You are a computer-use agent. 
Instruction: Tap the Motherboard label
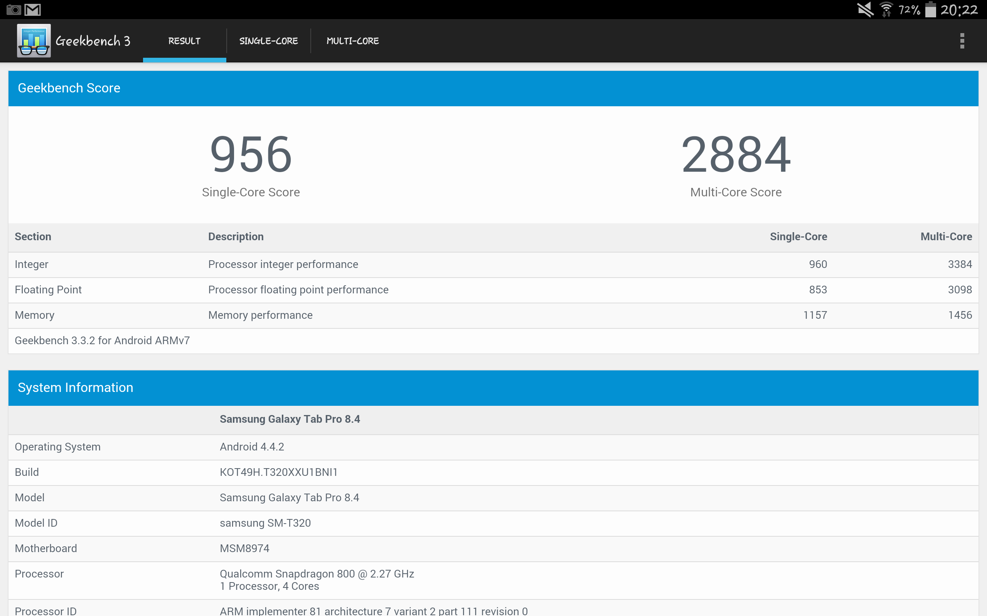(45, 548)
